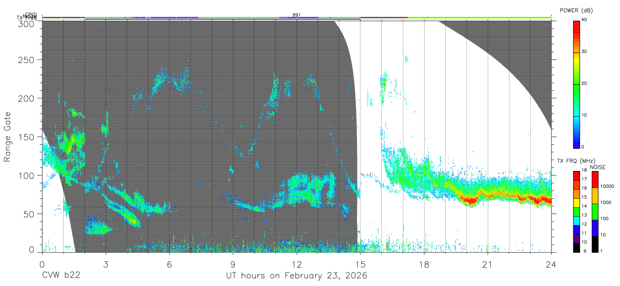Click the '100' label on the NOISE scale
This screenshot has height=286, width=620.
coord(604,219)
